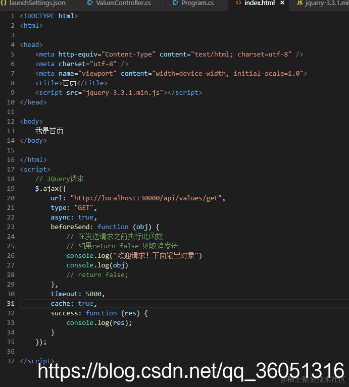Click the closing </html> tag
The image size is (349, 387).
pyautogui.click(x=33, y=159)
